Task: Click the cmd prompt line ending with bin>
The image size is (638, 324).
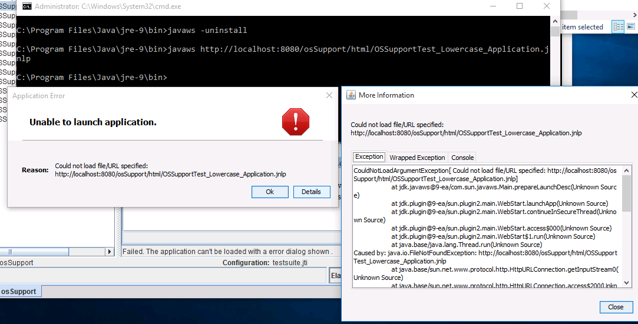Action: (x=91, y=78)
